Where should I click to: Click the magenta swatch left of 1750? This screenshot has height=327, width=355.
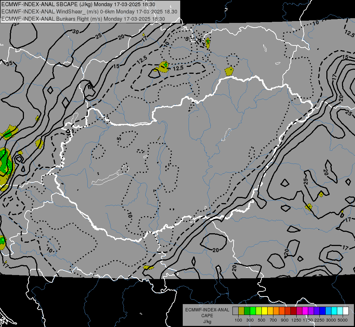point(305,311)
